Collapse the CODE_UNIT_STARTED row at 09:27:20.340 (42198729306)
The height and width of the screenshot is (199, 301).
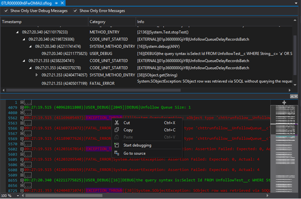click(24, 39)
